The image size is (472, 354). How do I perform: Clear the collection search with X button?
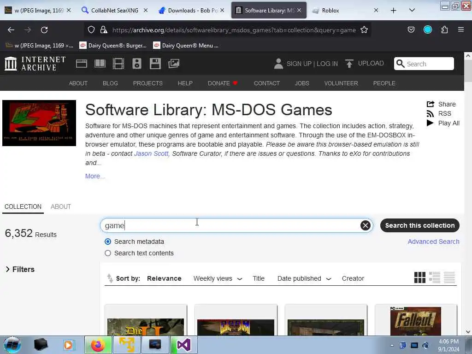365,225
